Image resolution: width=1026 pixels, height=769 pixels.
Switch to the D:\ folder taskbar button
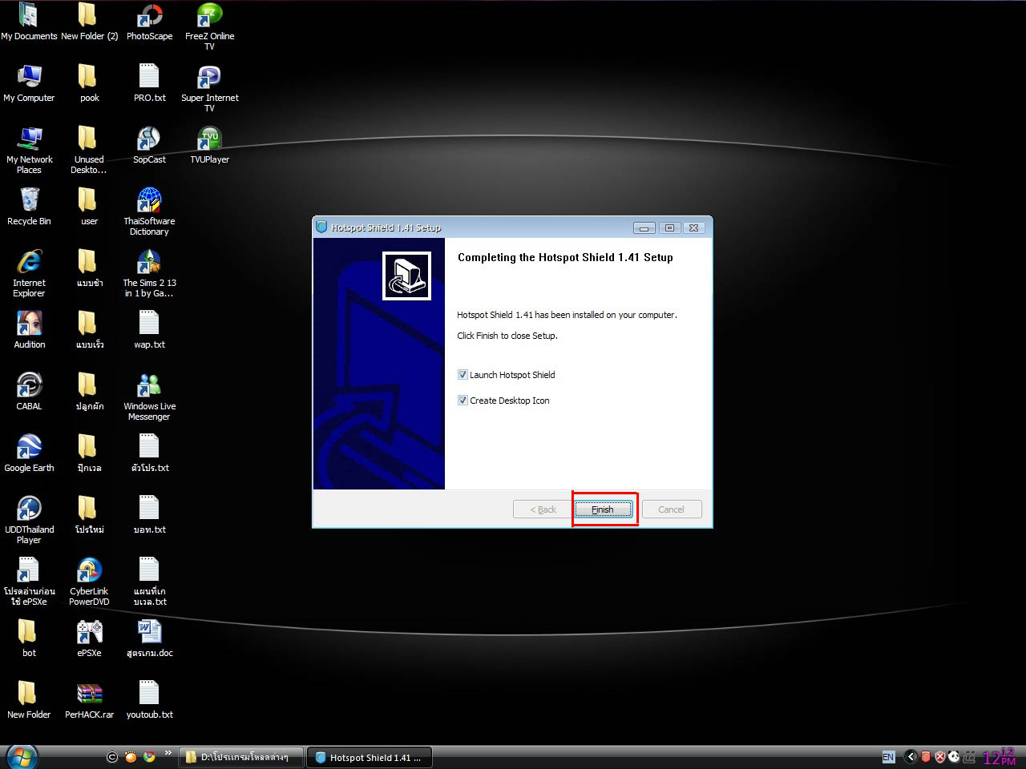coord(241,757)
